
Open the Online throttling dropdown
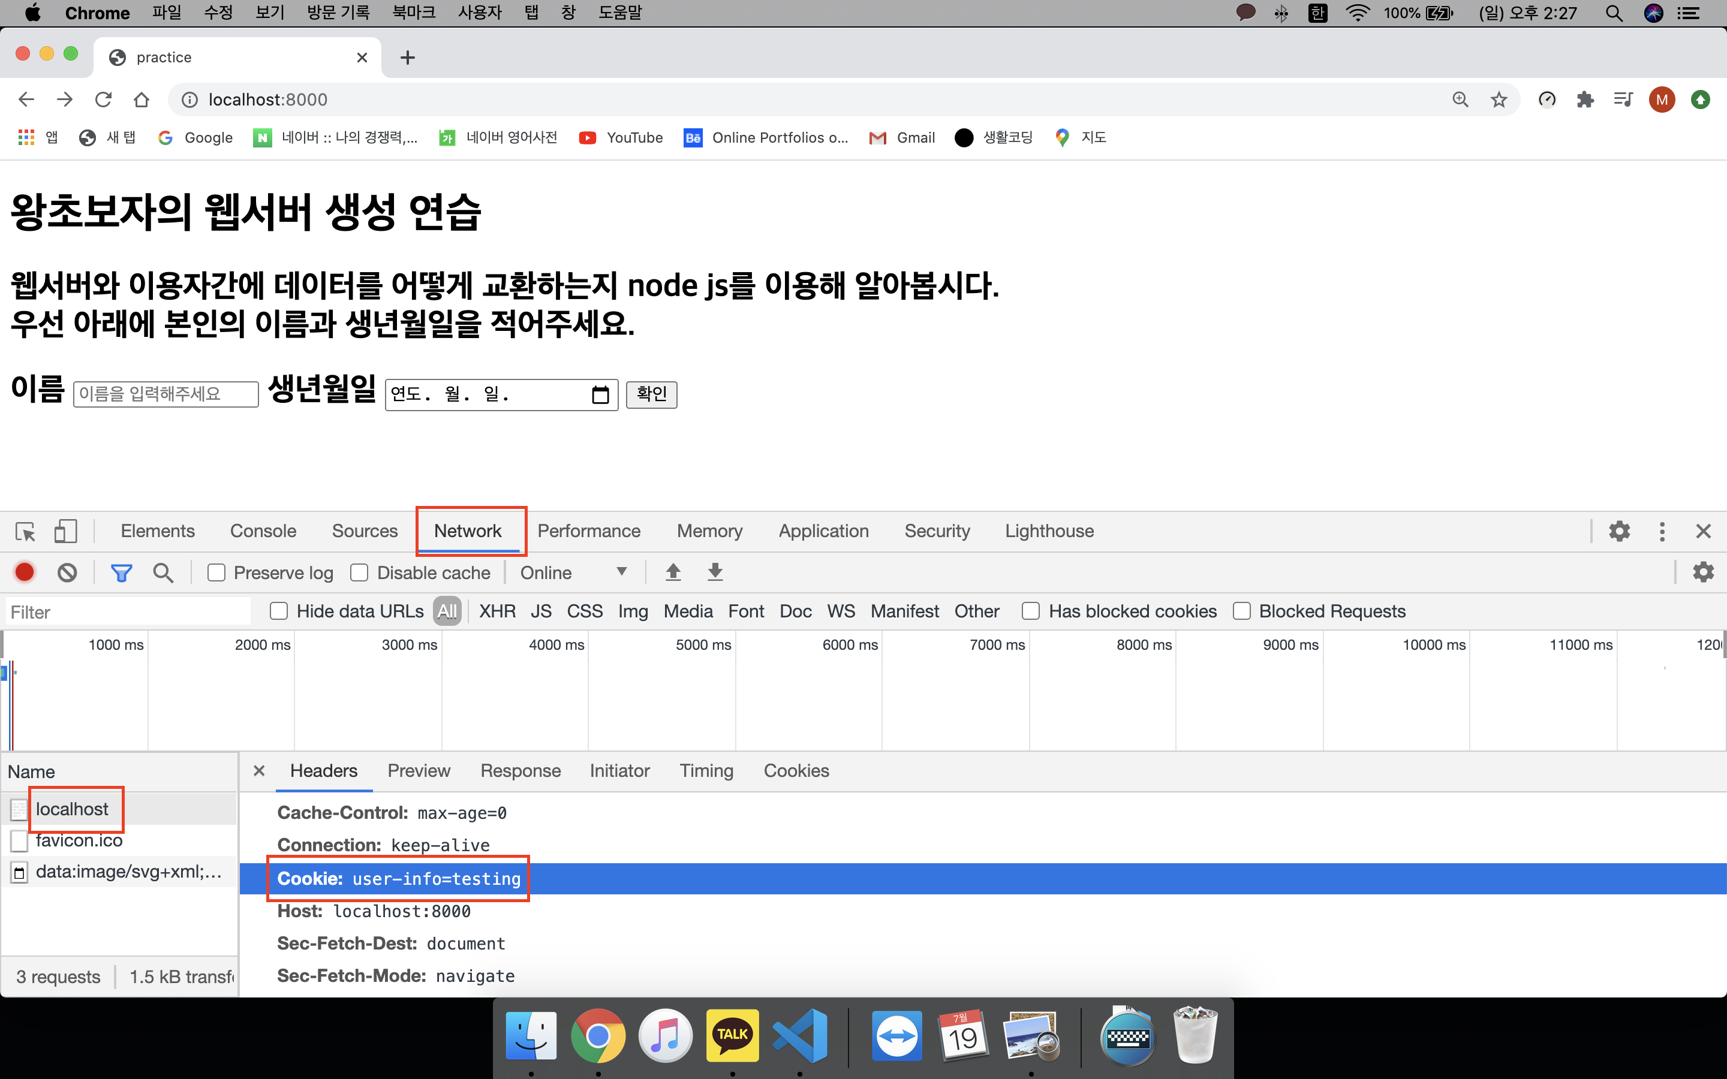click(x=573, y=572)
